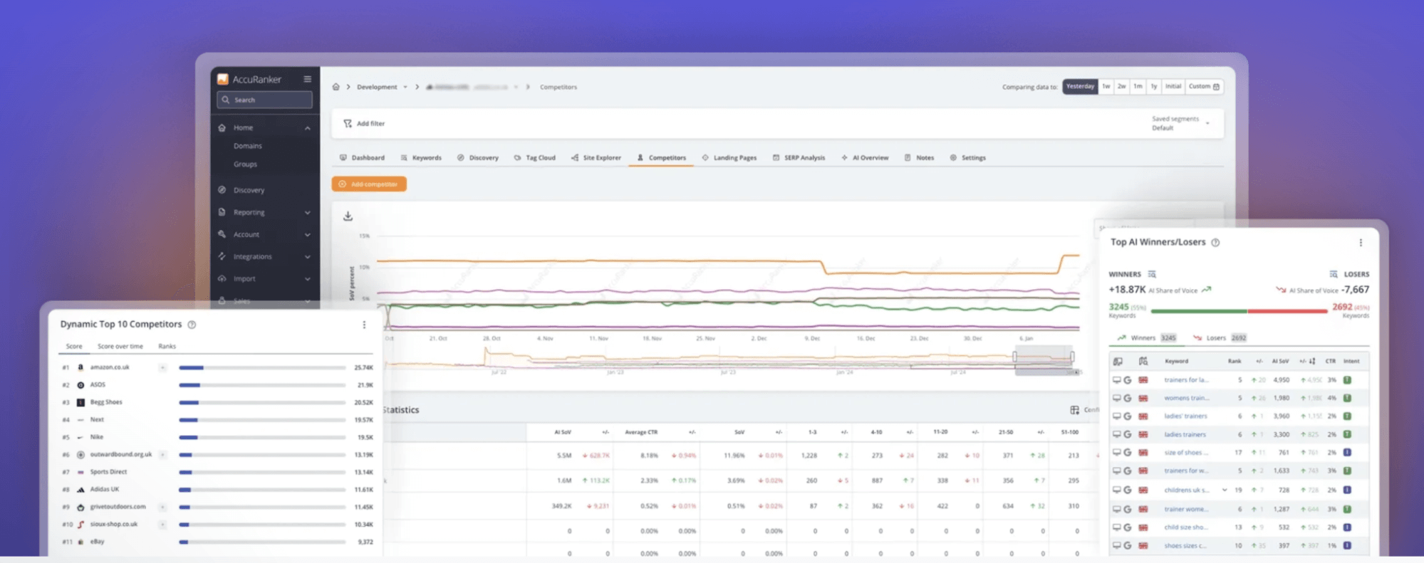
Task: Open the Landing Pages tab
Action: (x=729, y=158)
